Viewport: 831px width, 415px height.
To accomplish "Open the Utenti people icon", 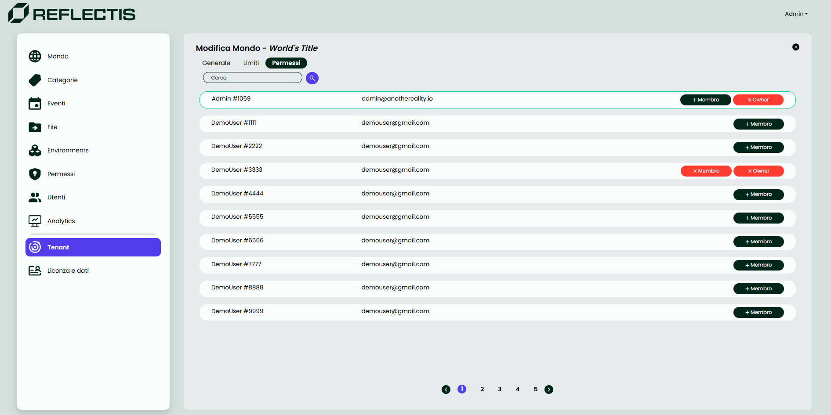I will pos(35,197).
